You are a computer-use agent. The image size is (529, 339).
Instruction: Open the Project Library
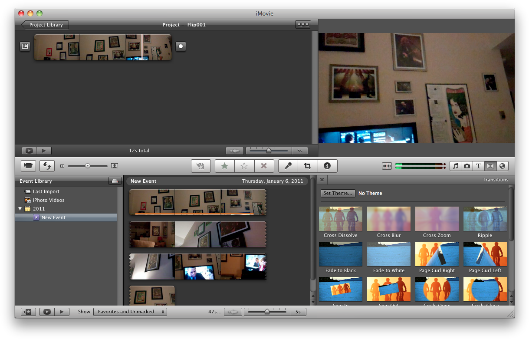(44, 25)
